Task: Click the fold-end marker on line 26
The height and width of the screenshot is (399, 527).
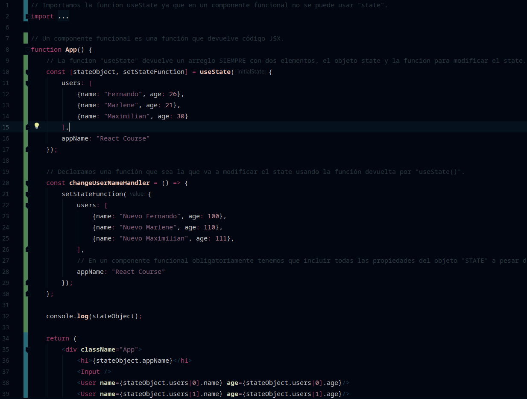Action: coord(28,249)
